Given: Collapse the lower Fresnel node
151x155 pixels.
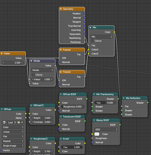Looking at the screenshot, I should point(61,72).
